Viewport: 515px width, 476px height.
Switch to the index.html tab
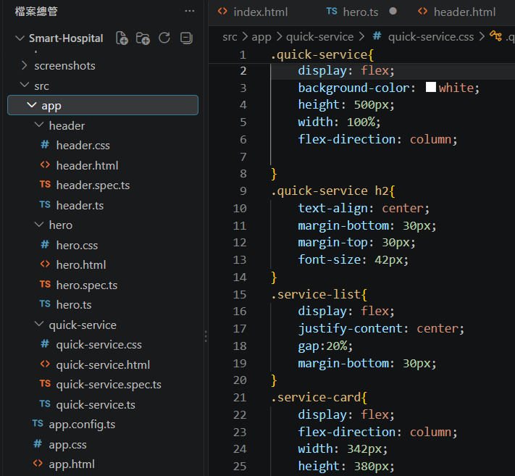pos(253,12)
